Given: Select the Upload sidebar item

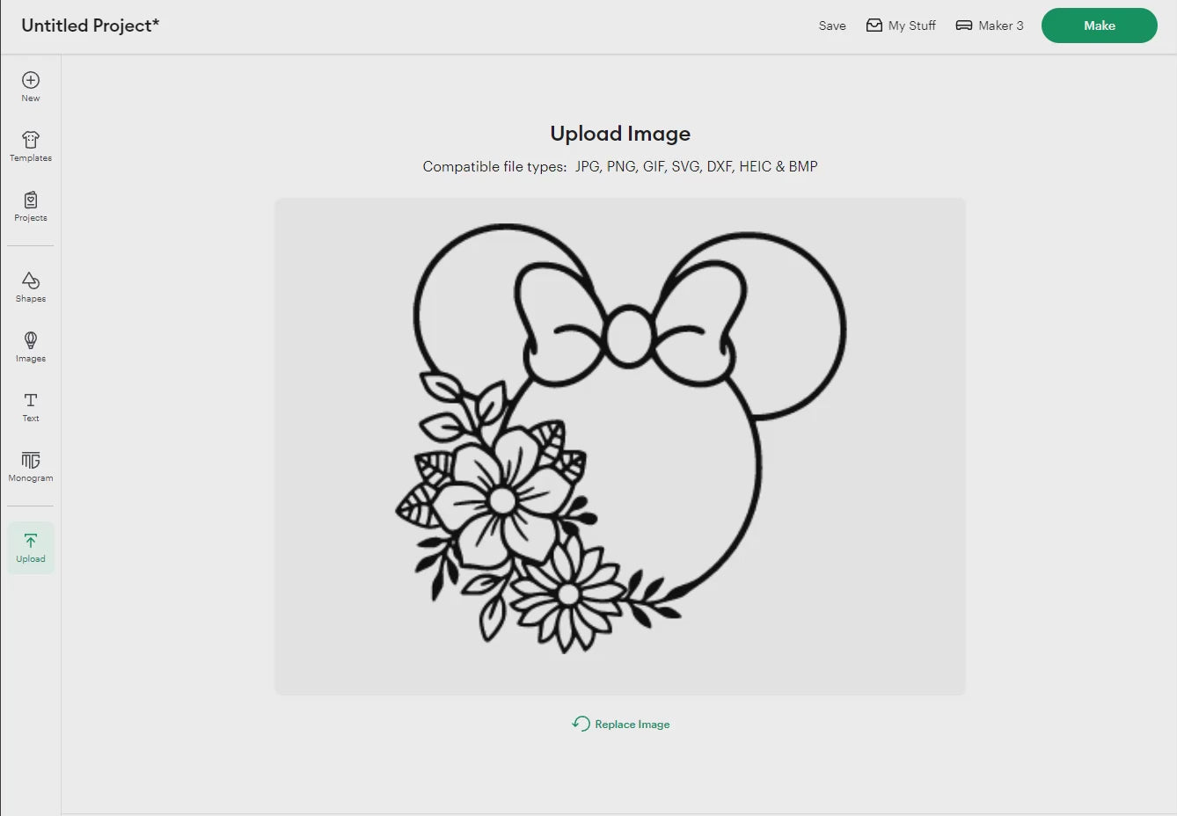Looking at the screenshot, I should (31, 548).
